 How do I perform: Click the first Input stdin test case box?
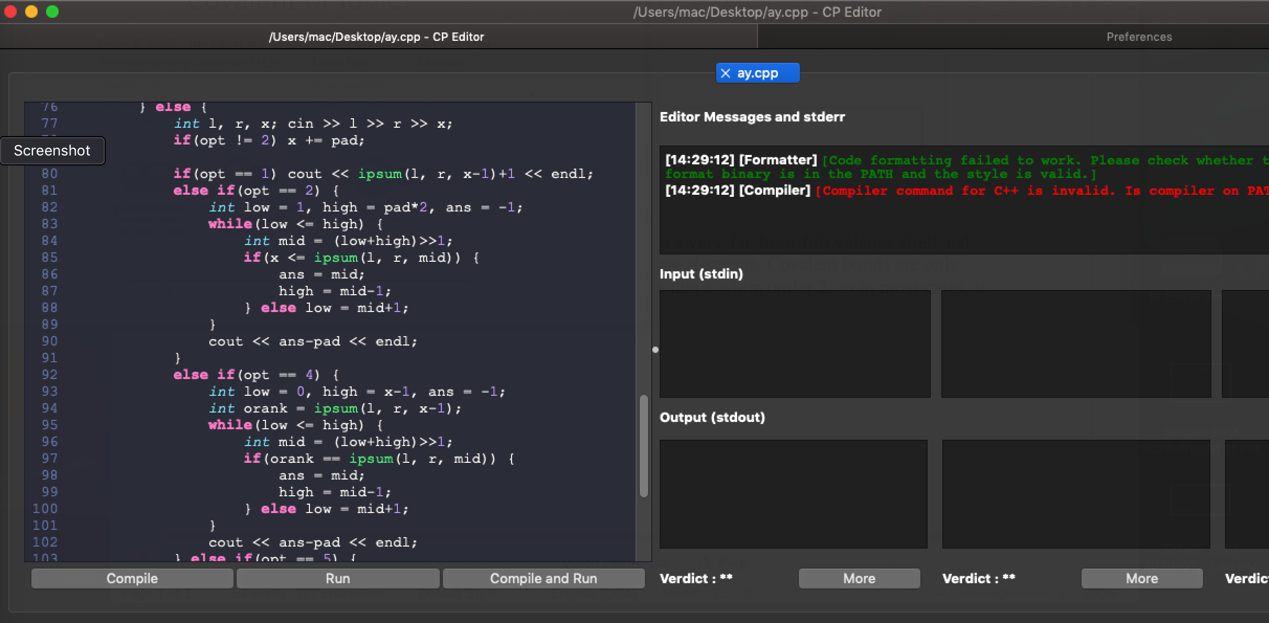795,343
